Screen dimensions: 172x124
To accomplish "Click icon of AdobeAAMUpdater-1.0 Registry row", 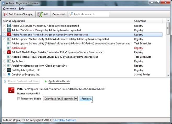I will coord(9,39).
